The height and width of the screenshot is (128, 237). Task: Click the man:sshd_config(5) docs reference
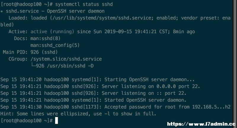pyautogui.click(x=55, y=45)
